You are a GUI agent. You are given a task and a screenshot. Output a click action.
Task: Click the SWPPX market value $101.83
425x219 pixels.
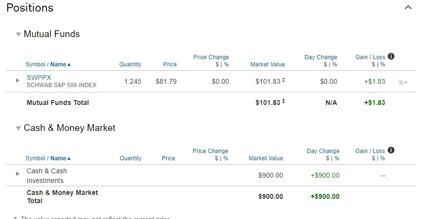coord(267,82)
